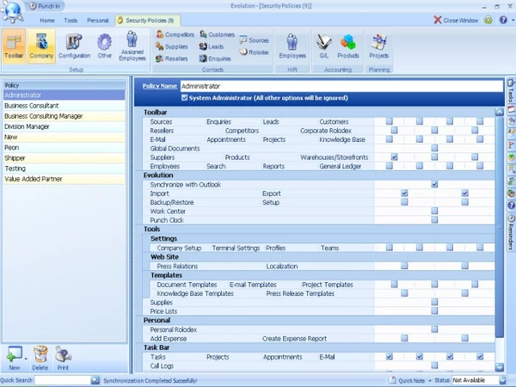Select the Testing policy

pos(64,169)
